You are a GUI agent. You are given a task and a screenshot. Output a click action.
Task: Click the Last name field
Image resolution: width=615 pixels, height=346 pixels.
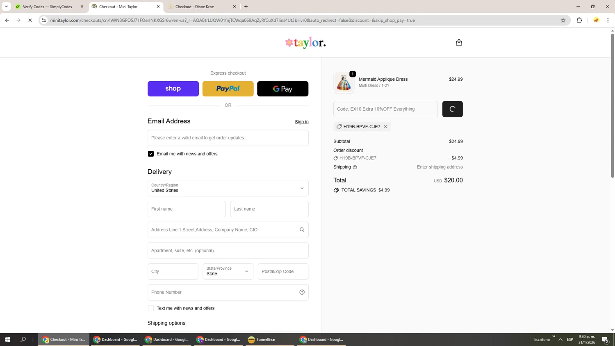click(269, 209)
